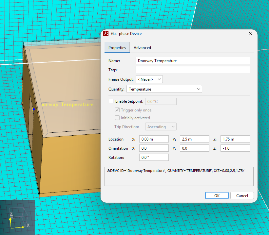Click the XYZ axis orientation cube widget
Image resolution: width=269 pixels, height=235 pixels.
(17, 218)
